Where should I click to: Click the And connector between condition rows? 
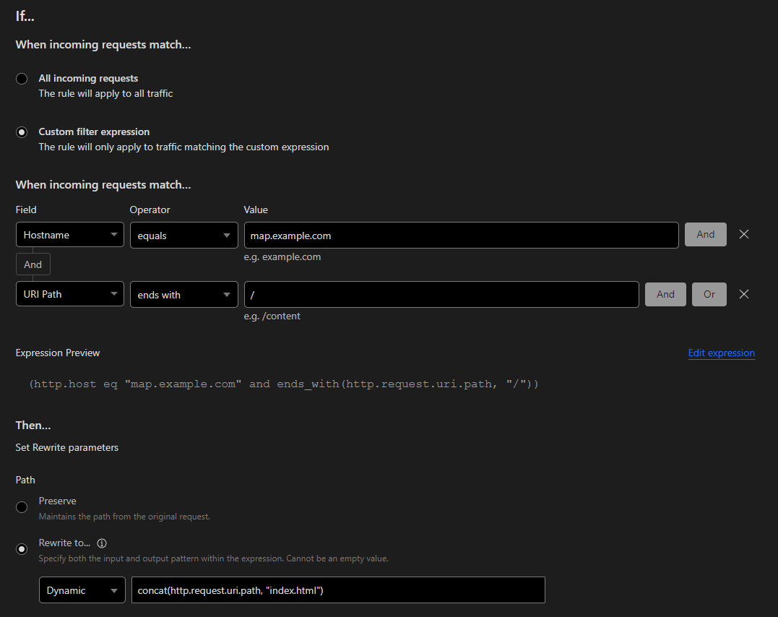[x=33, y=264]
